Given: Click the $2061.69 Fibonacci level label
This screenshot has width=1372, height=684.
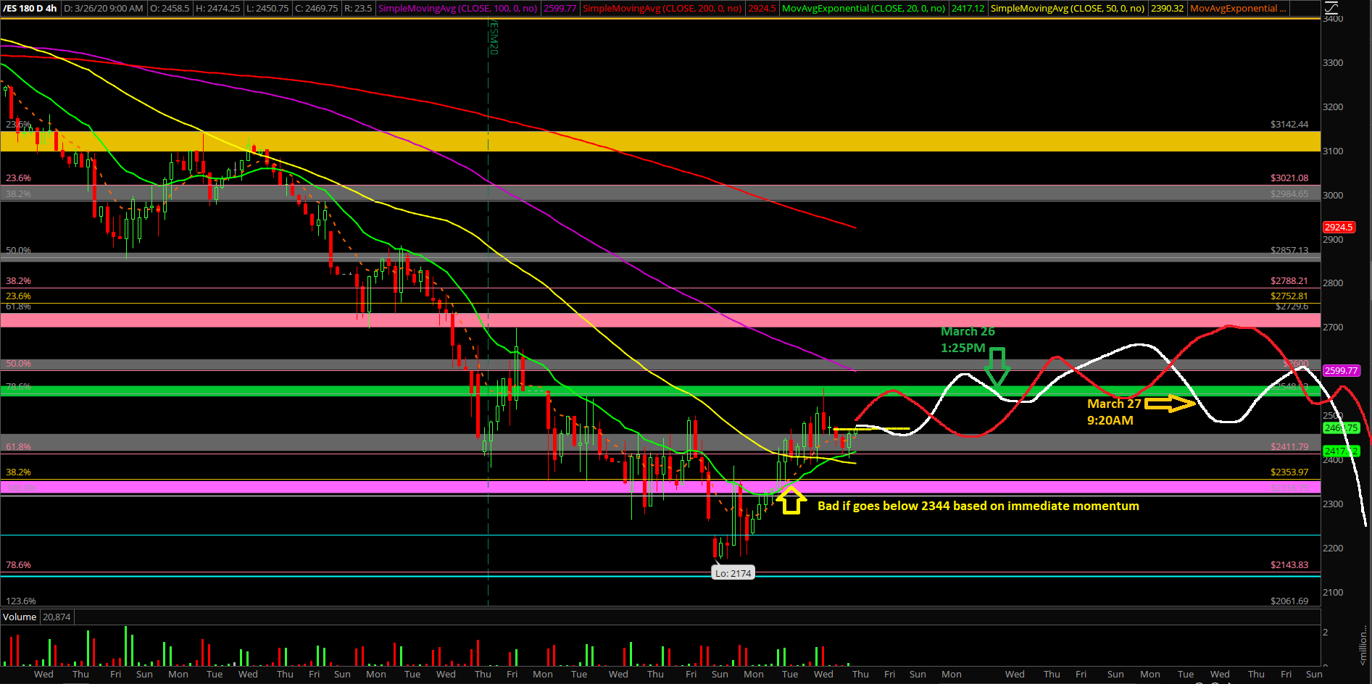Looking at the screenshot, I should pos(1289,601).
